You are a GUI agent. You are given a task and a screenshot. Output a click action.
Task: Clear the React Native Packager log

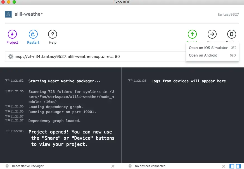tap(113, 166)
